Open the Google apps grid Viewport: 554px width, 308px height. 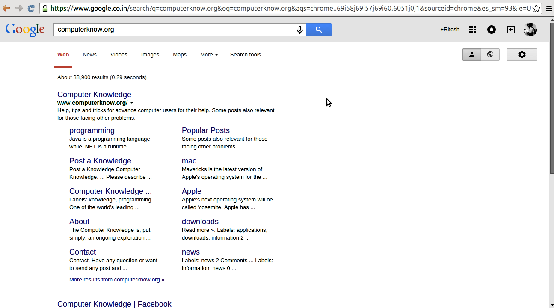click(x=472, y=30)
